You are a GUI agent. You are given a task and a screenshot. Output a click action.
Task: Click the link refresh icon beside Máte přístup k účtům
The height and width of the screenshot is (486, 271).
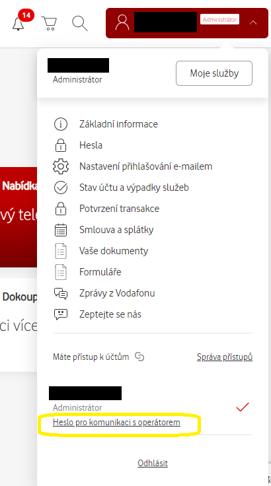pos(139,357)
